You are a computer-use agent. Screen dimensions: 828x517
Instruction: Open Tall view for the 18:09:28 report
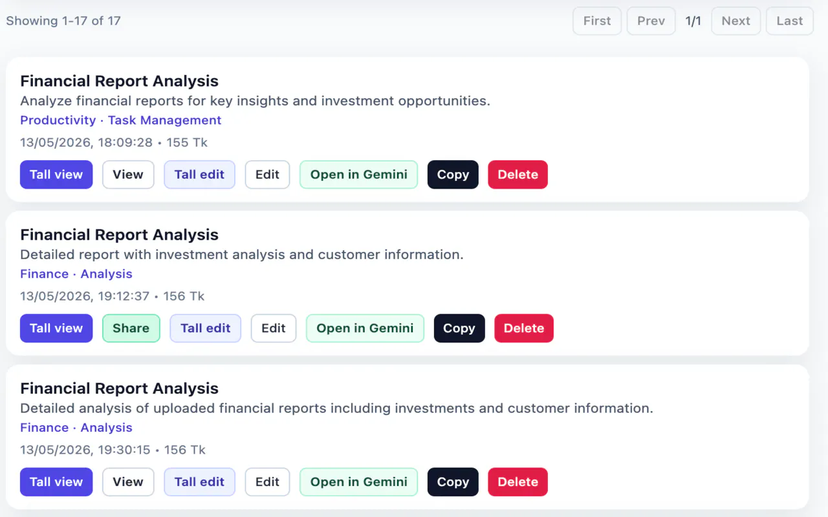pos(56,174)
